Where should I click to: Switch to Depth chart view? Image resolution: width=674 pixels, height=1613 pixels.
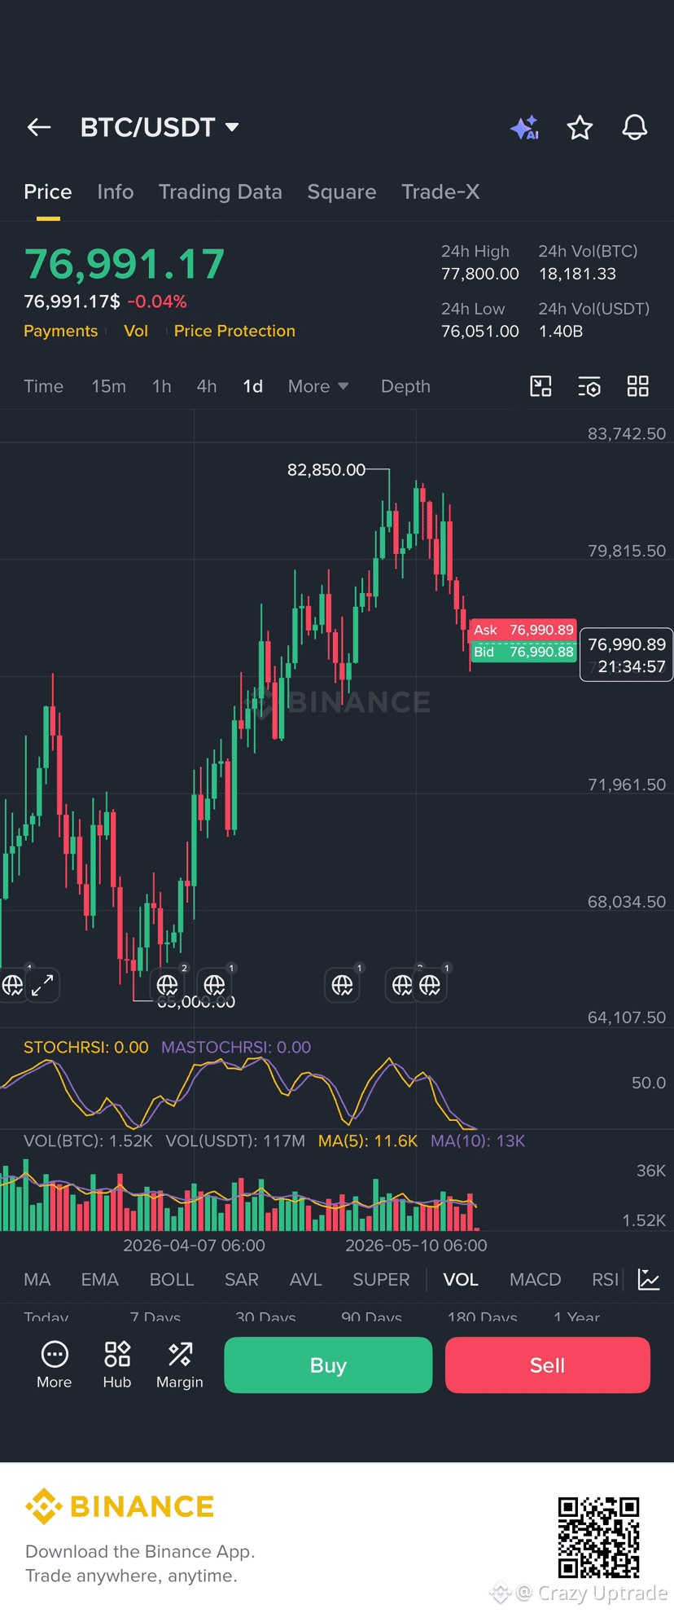[405, 386]
